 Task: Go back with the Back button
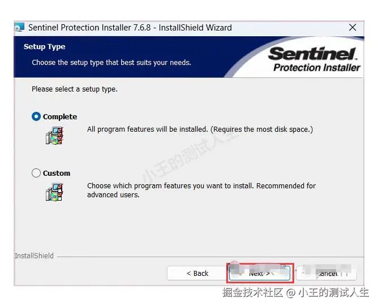tap(197, 273)
